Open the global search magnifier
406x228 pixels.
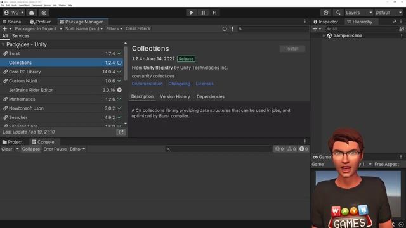[x=338, y=13]
